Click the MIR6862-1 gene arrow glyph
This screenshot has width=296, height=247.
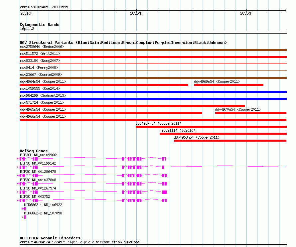(x=24, y=209)
